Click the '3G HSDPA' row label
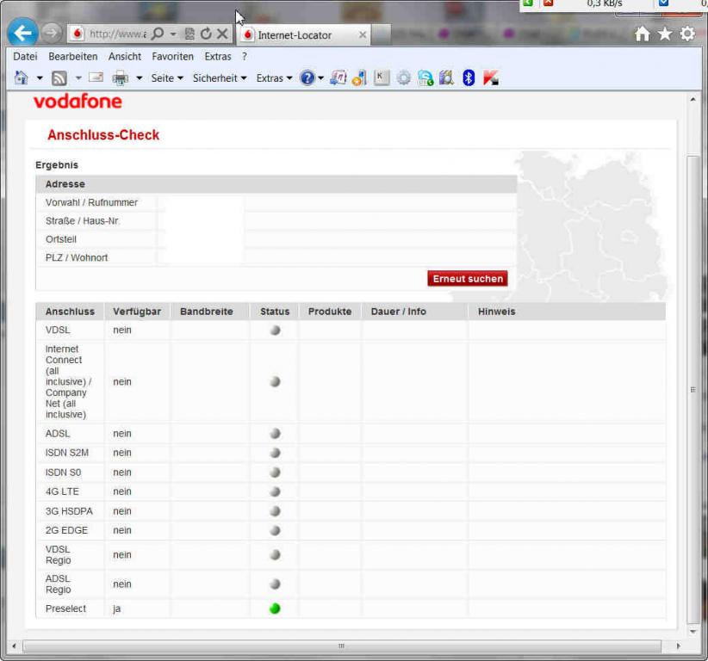The width and height of the screenshot is (708, 661). click(x=69, y=510)
